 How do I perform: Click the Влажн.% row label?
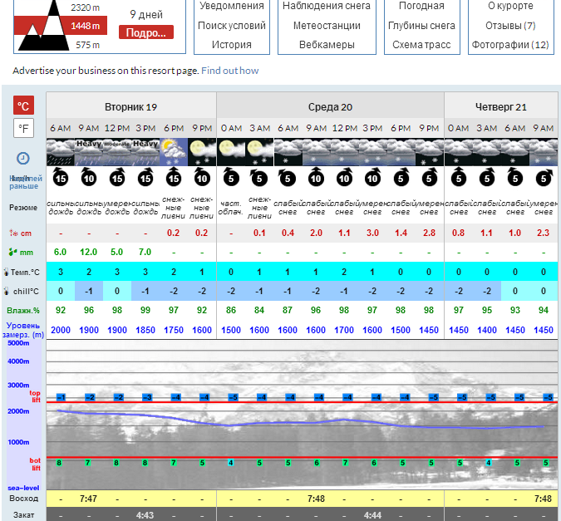(23, 310)
